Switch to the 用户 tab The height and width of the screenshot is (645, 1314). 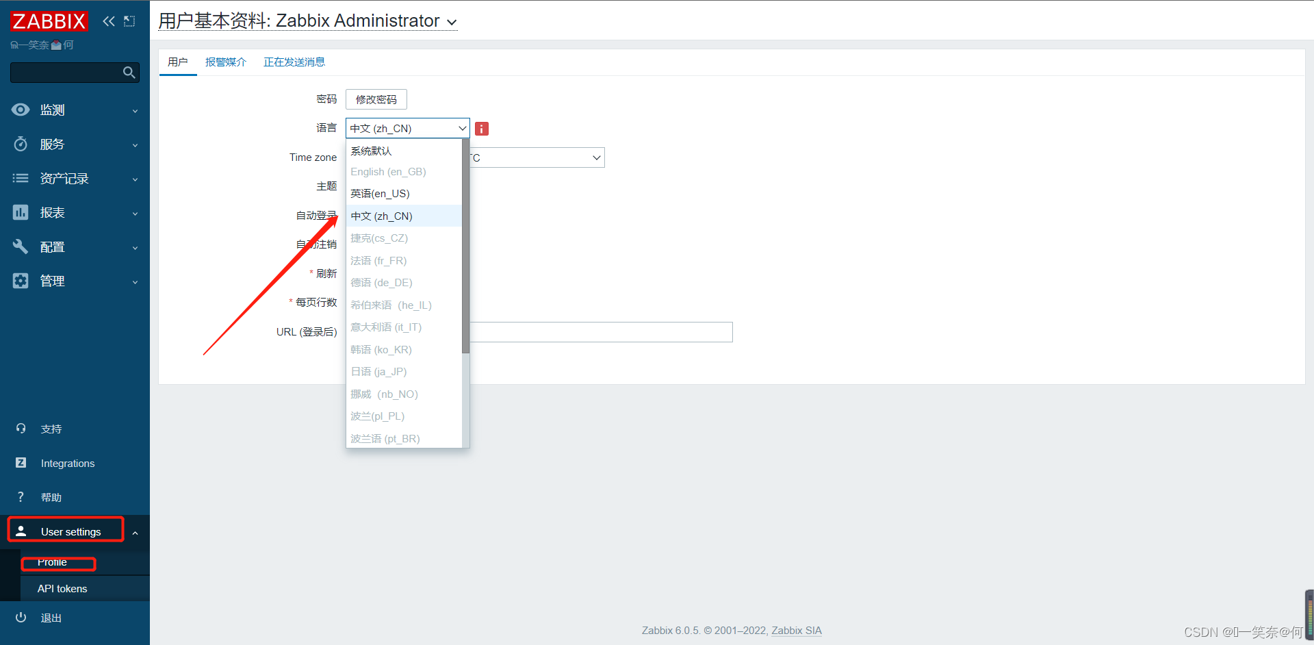178,62
